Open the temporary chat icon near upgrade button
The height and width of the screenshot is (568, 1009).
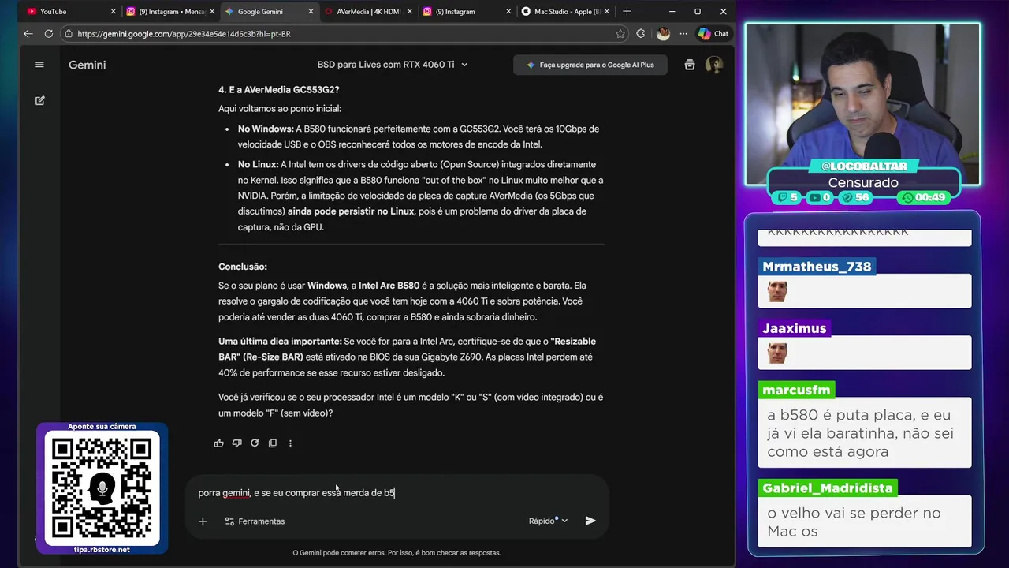pyautogui.click(x=690, y=65)
